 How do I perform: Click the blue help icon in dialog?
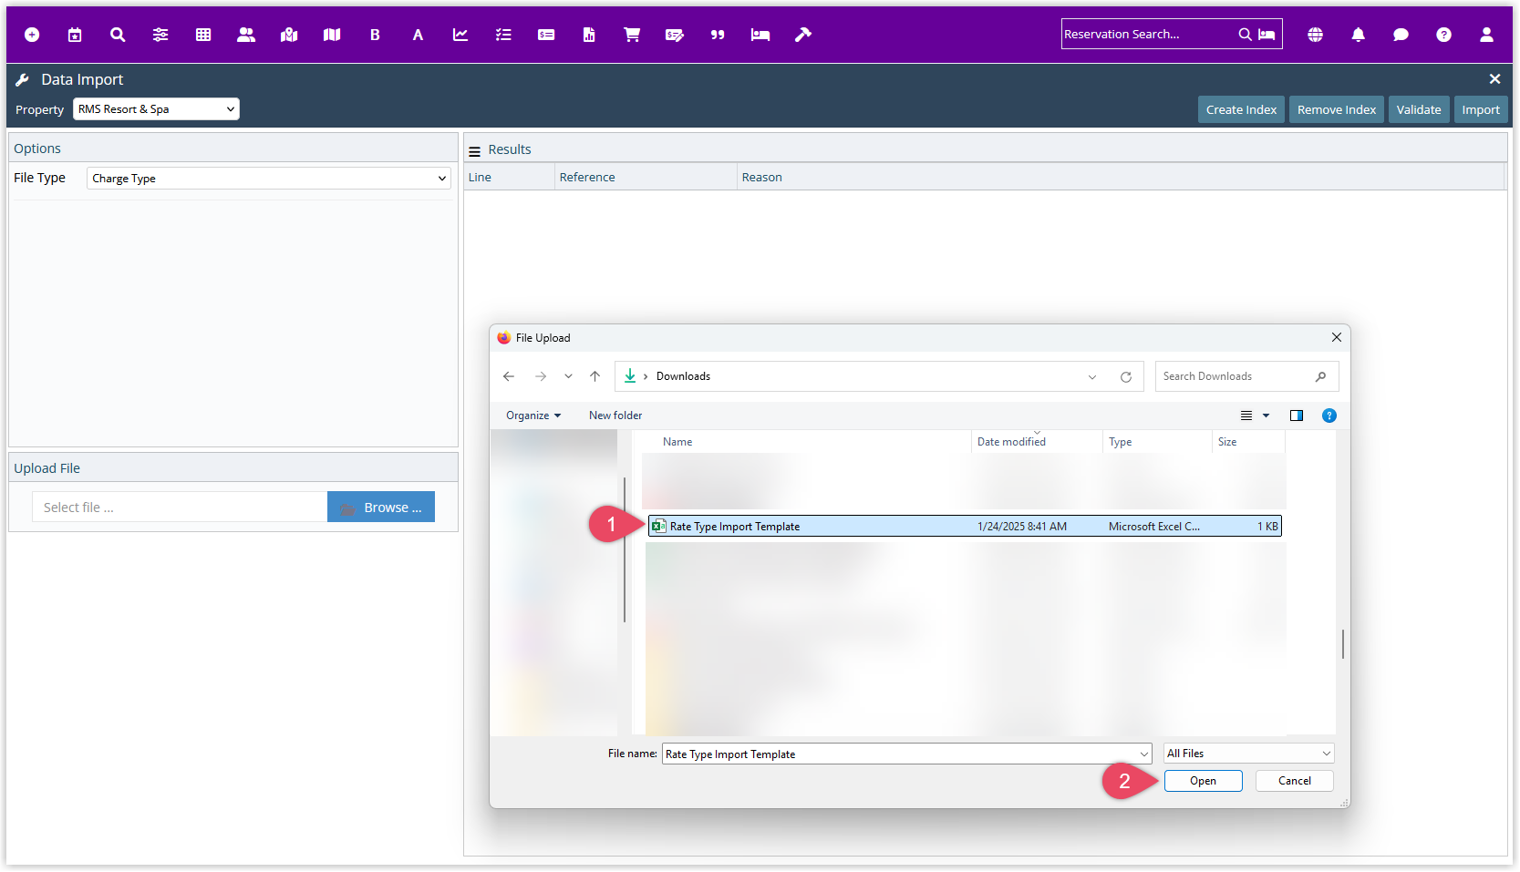pyautogui.click(x=1329, y=415)
